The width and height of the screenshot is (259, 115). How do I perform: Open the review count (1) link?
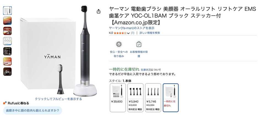coord(133,33)
